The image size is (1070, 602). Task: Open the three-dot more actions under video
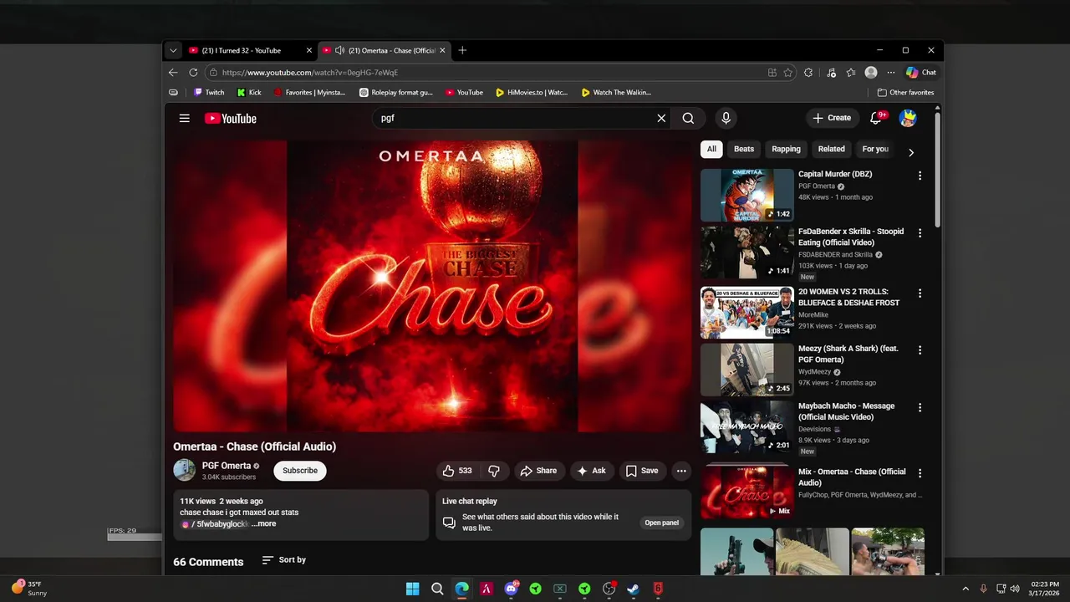point(681,471)
